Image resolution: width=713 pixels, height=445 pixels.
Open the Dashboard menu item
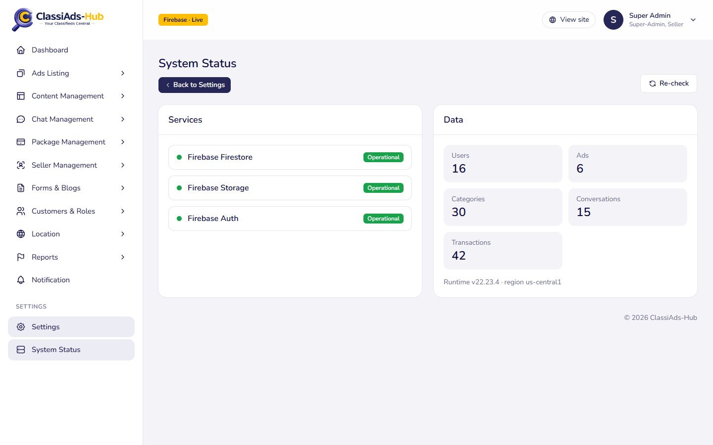(x=71, y=50)
